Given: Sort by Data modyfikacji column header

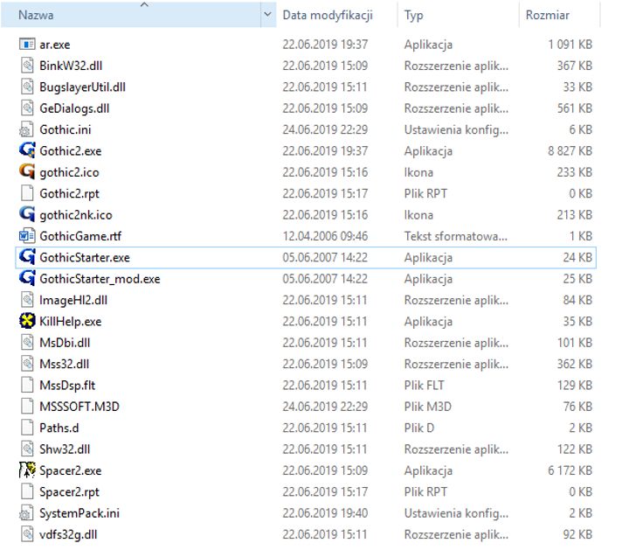Looking at the screenshot, I should (337, 15).
